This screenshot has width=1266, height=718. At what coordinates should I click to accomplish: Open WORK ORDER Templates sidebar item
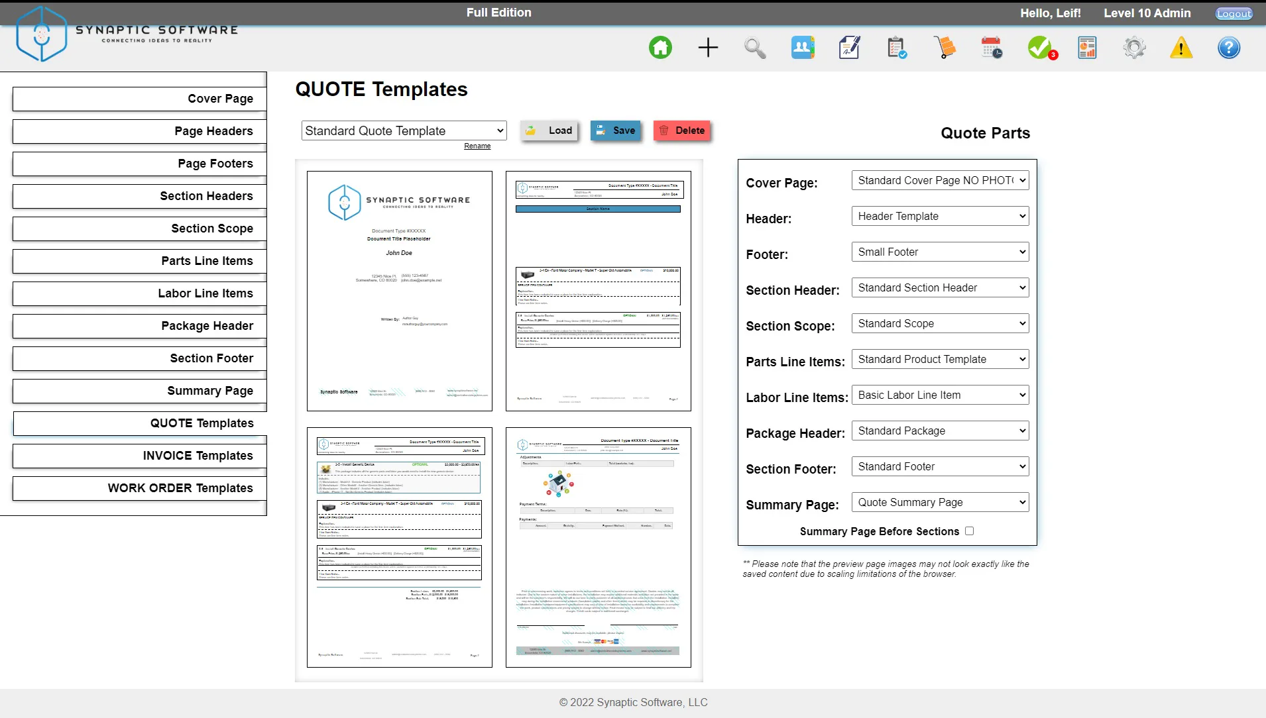[139, 488]
